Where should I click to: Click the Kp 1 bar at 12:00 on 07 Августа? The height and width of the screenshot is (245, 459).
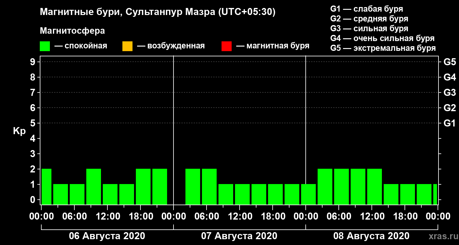click(242, 194)
